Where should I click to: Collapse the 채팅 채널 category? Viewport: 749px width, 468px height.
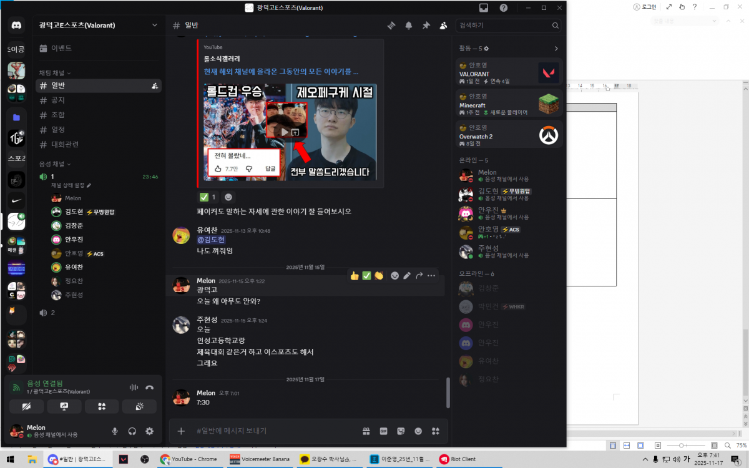(55, 73)
